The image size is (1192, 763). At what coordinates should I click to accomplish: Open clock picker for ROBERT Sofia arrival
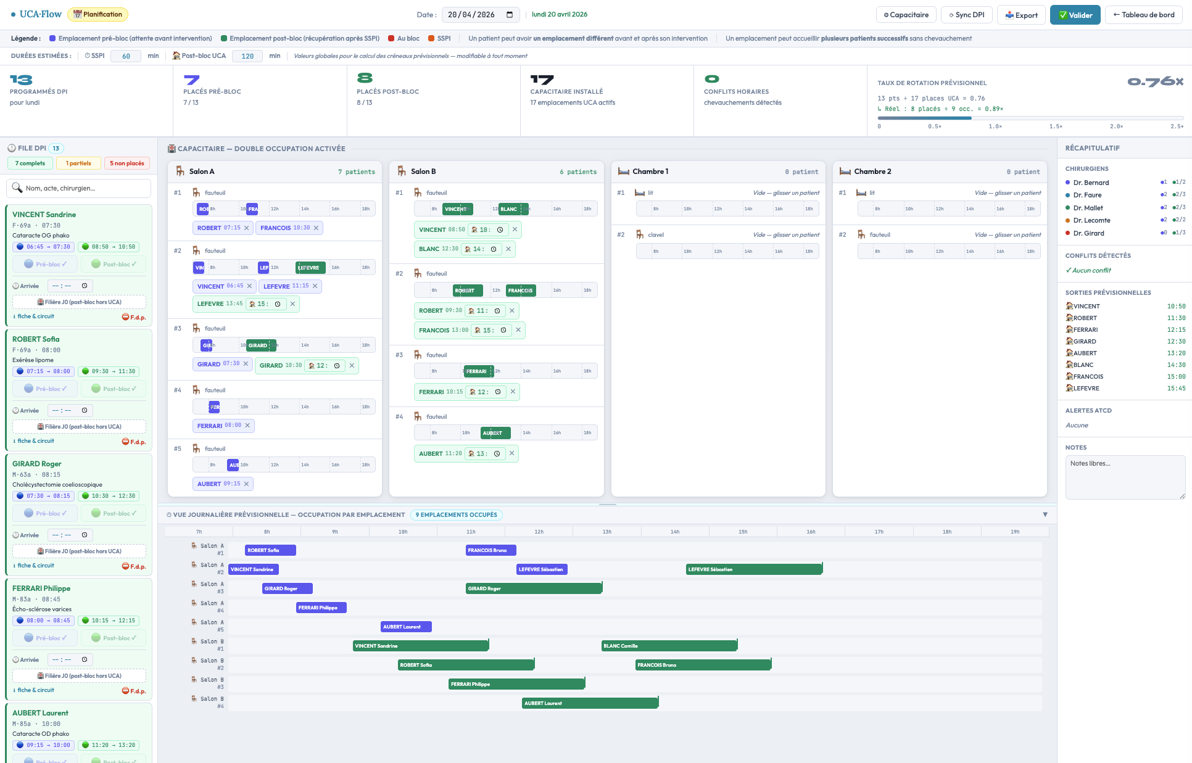point(85,410)
